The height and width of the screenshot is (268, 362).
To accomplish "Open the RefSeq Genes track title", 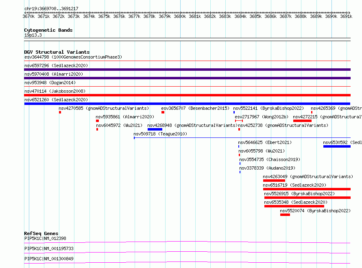I will tap(41, 233).
